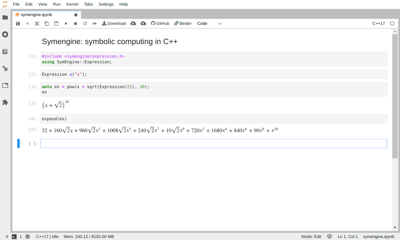Open the Settings menu
Image resolution: width=400 pixels, height=240 pixels.
tap(106, 4)
